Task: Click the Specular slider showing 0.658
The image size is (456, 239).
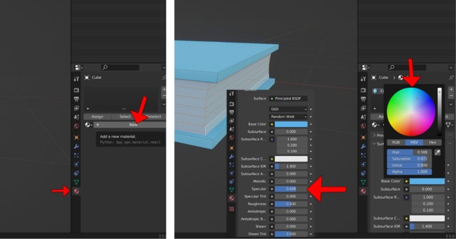Action: 291,189
